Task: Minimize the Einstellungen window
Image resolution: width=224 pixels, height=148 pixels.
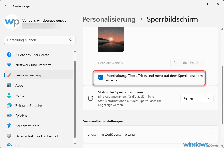Action: tap(195, 4)
